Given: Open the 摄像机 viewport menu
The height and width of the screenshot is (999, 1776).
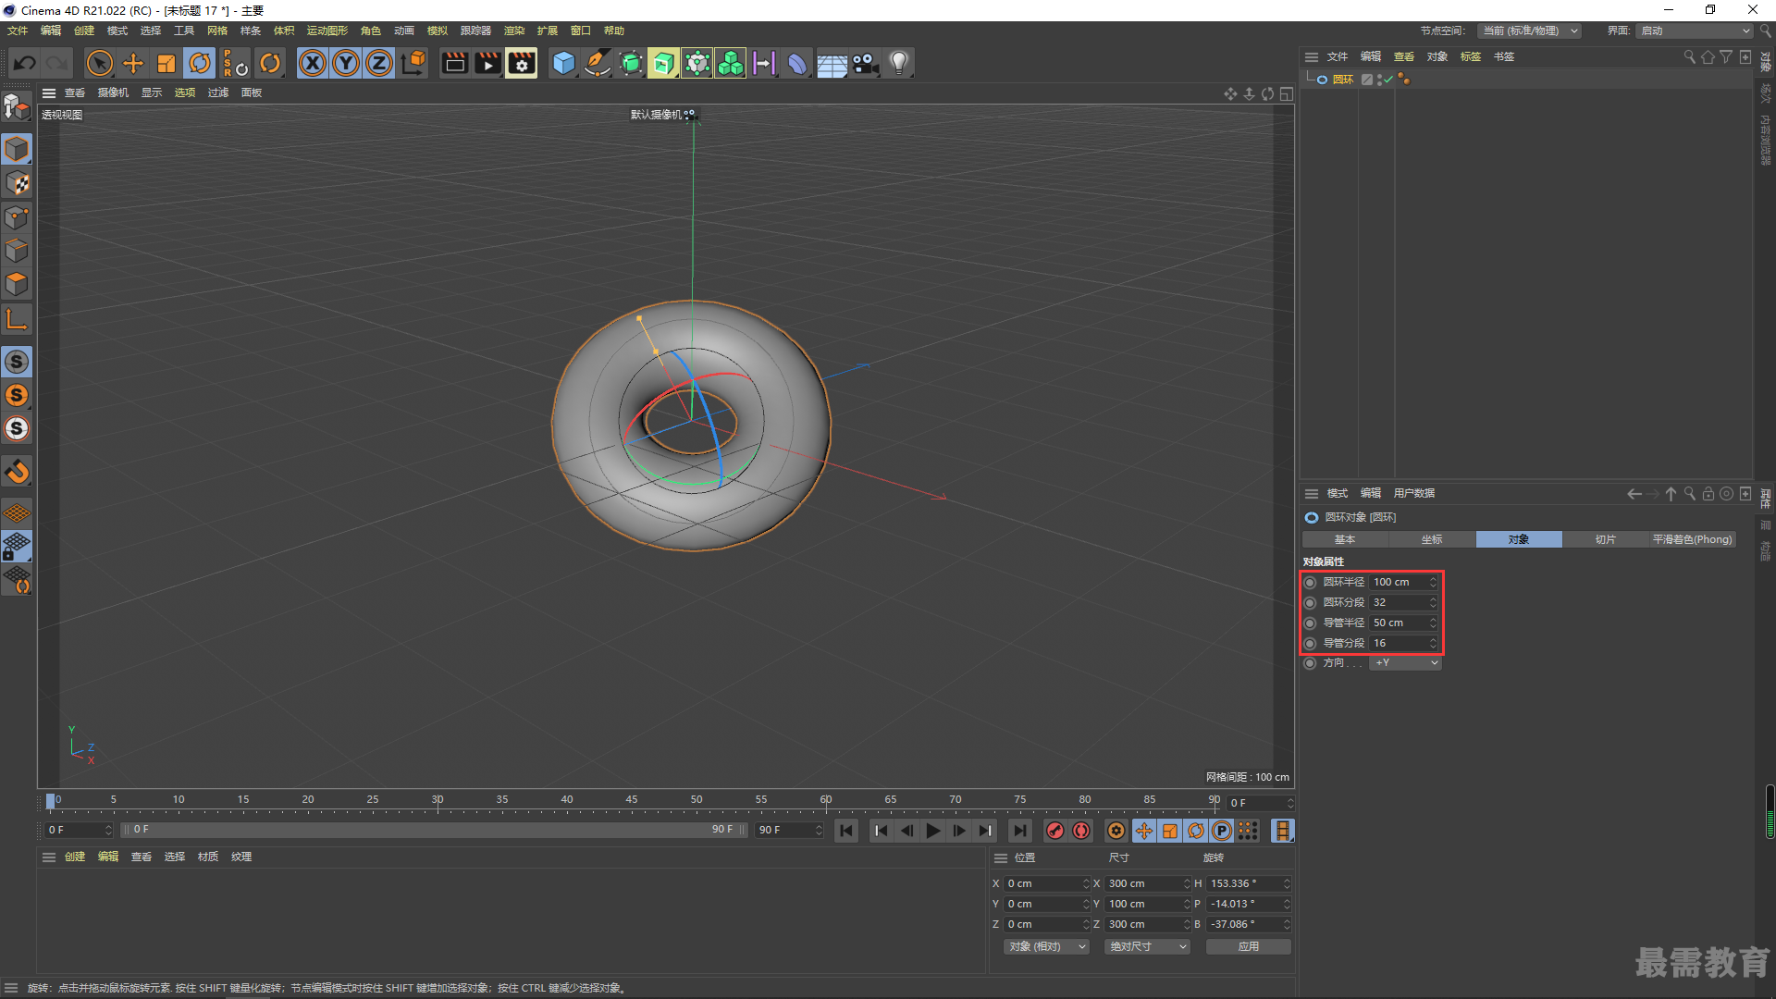Looking at the screenshot, I should 114,92.
